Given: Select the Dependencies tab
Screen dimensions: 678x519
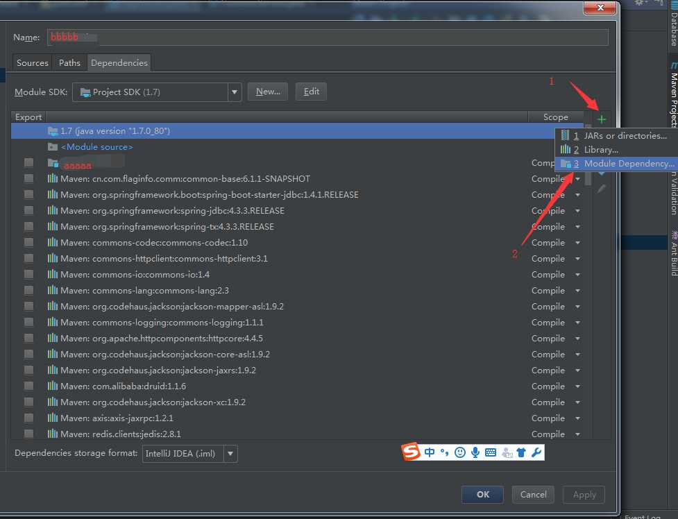Looking at the screenshot, I should click(x=119, y=62).
